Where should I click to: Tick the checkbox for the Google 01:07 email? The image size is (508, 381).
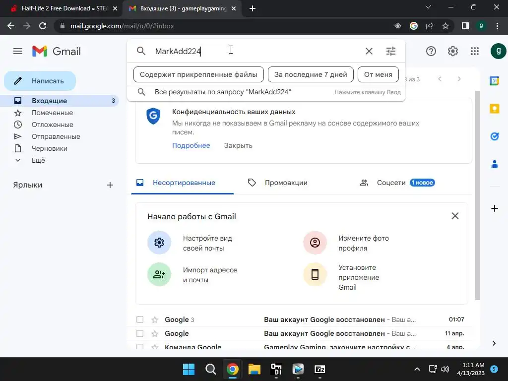tap(140, 319)
